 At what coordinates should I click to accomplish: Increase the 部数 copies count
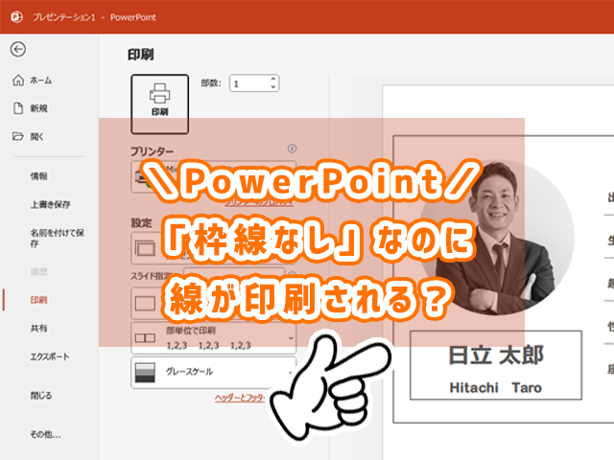[x=274, y=80]
